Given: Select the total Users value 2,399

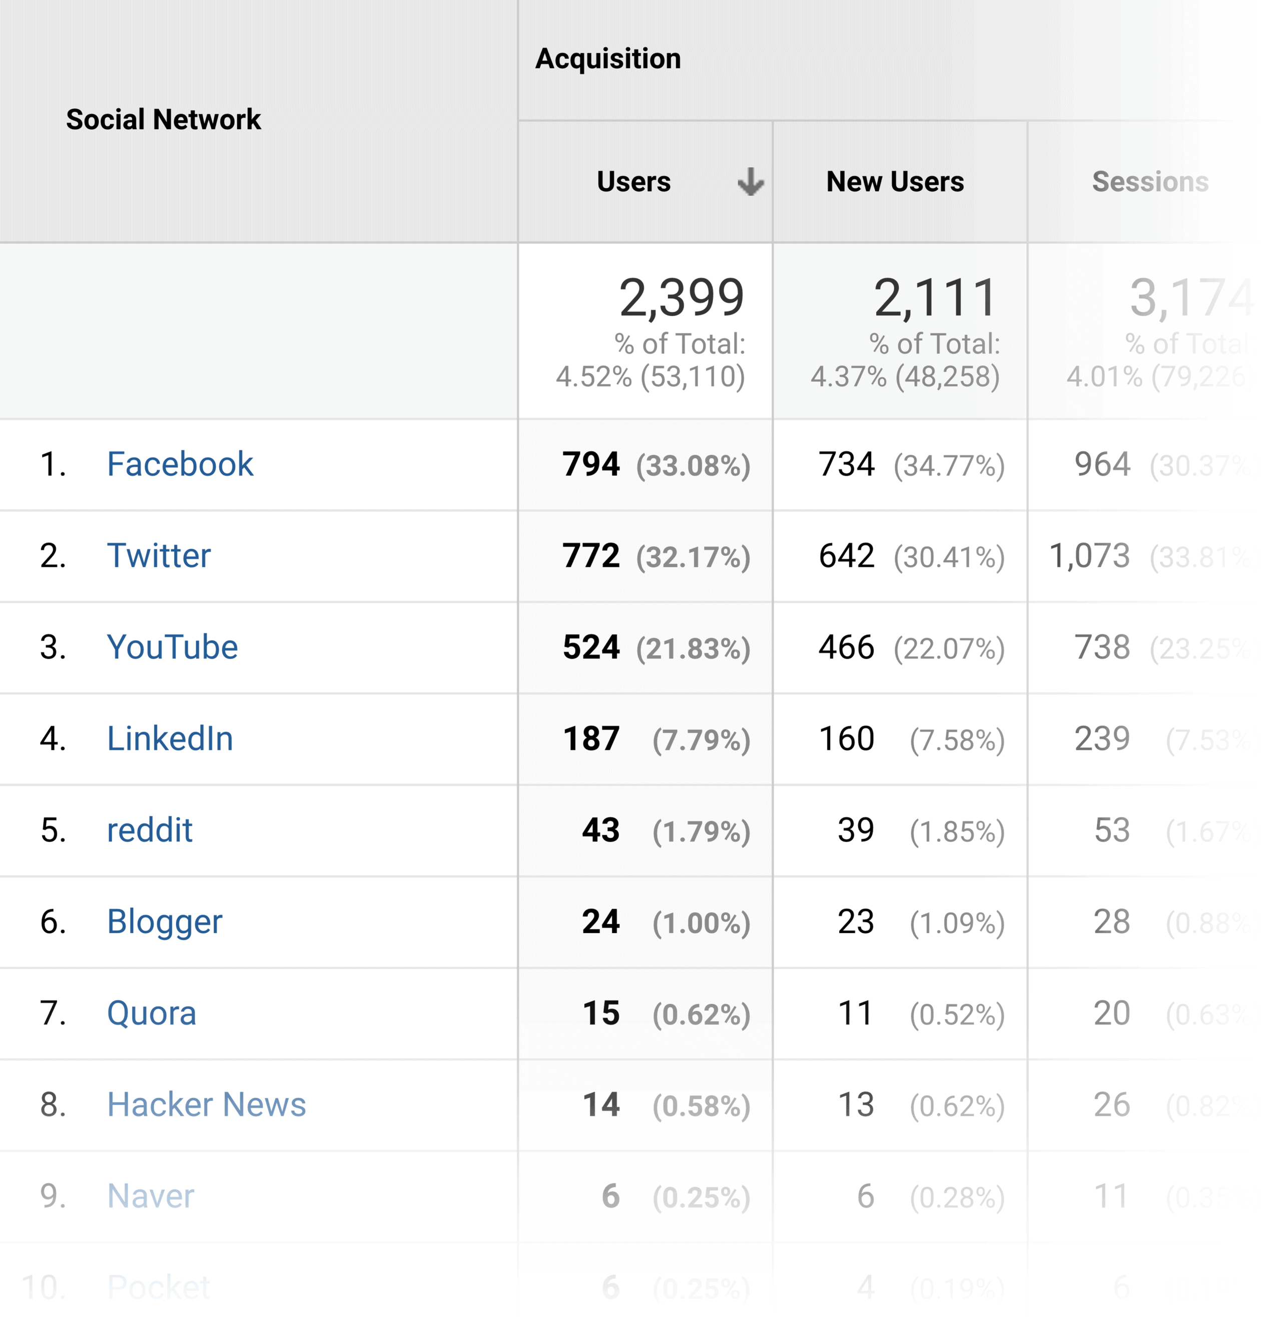Looking at the screenshot, I should coord(681,298).
